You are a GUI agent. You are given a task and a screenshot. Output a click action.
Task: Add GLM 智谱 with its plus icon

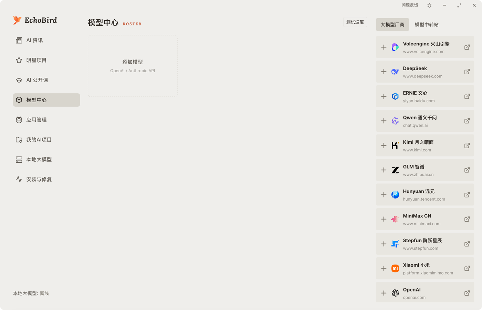coord(384,170)
